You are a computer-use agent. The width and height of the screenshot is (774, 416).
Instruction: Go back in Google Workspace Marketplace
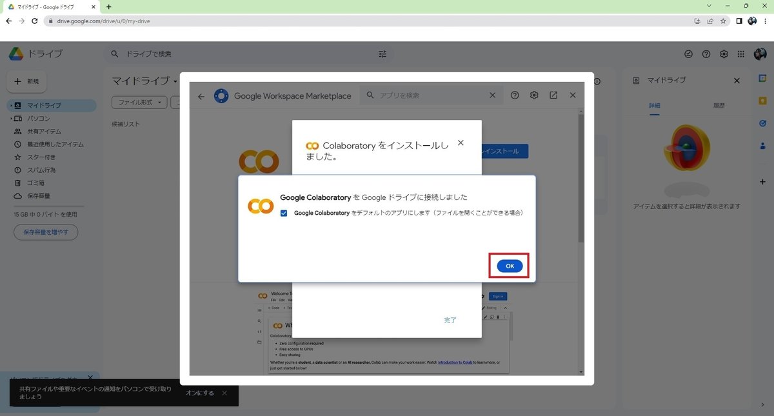[x=201, y=96]
